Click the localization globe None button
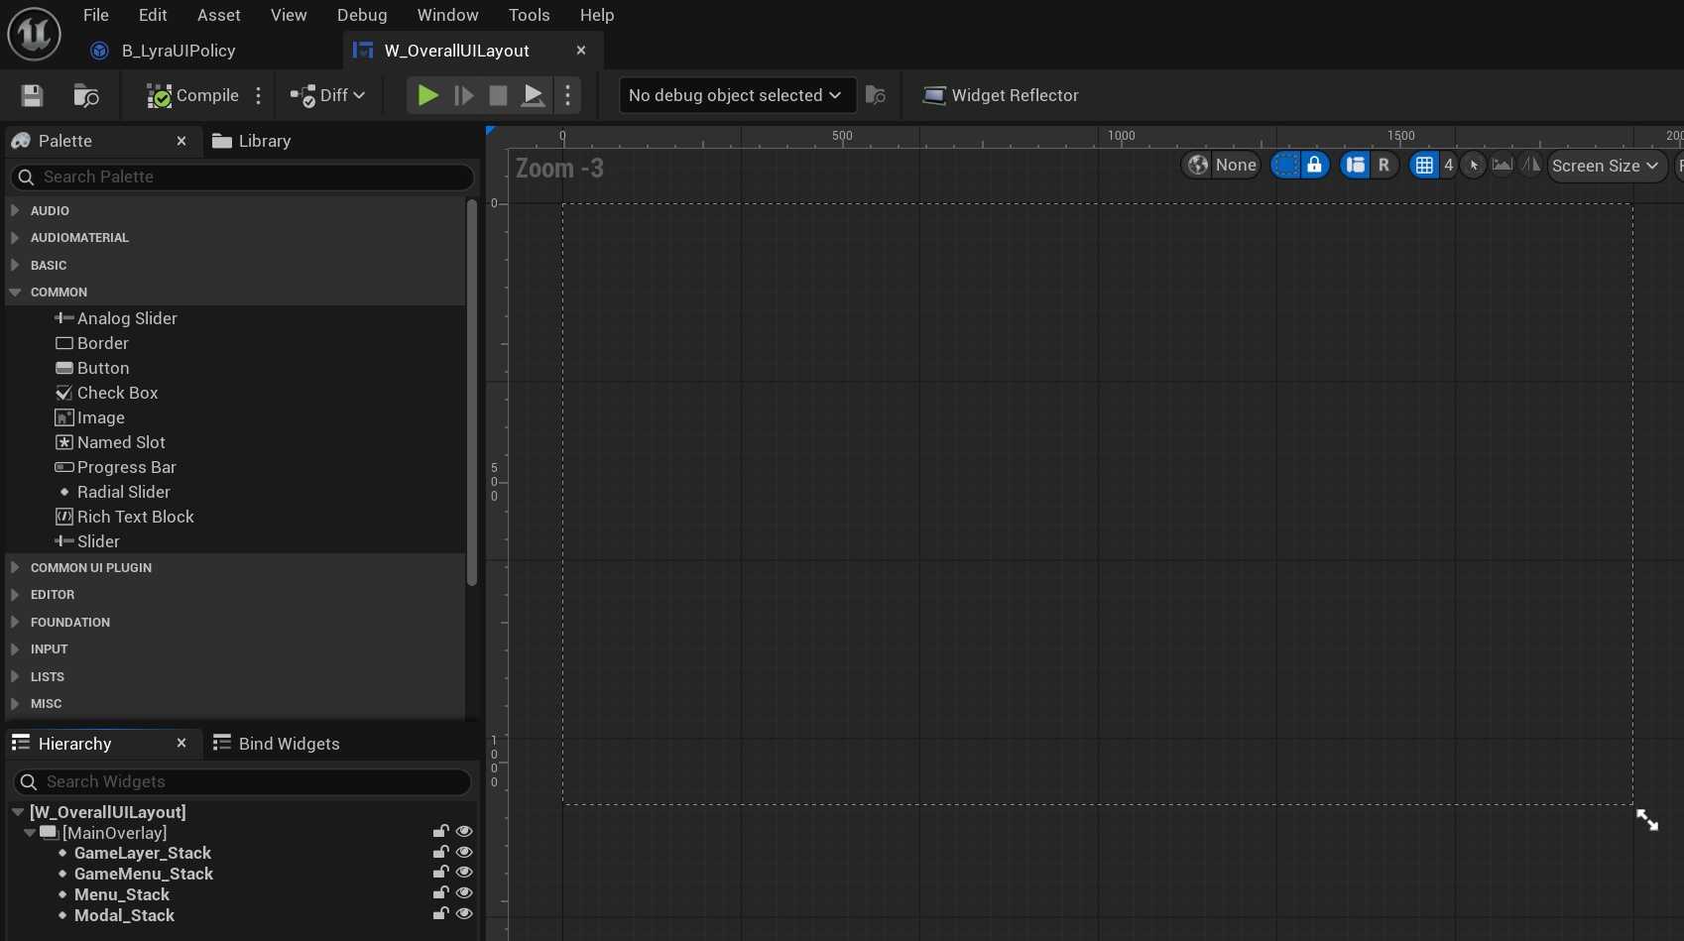The width and height of the screenshot is (1684, 941). [1222, 166]
